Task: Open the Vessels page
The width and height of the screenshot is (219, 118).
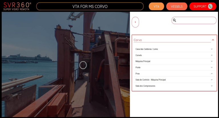Action: pyautogui.click(x=177, y=7)
